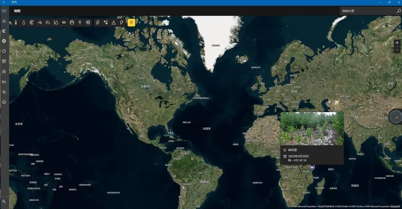Select the visibility eye layer
This screenshot has height=209, width=402.
point(64,23)
